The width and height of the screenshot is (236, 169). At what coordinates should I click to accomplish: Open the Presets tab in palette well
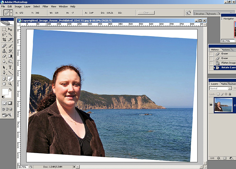212,14
